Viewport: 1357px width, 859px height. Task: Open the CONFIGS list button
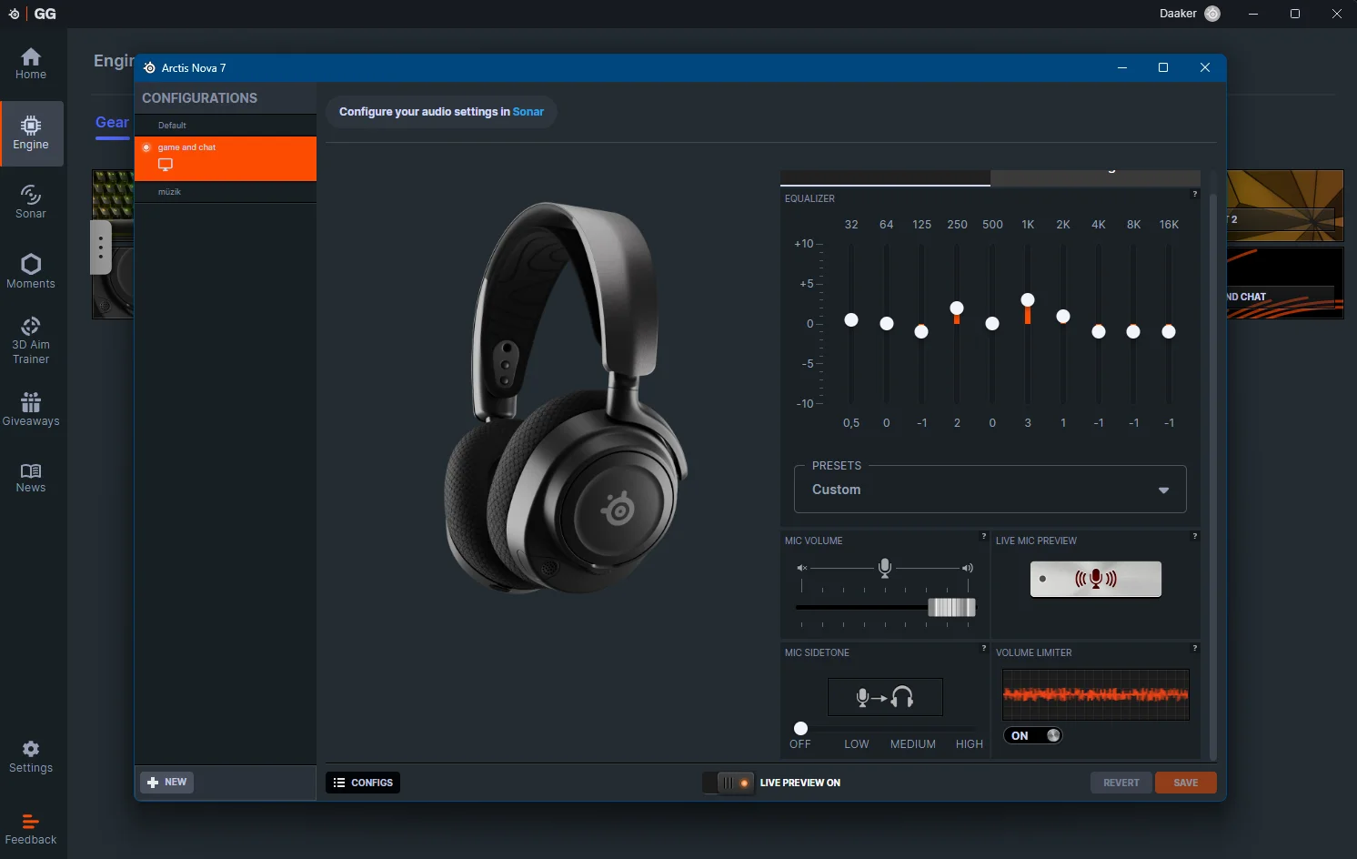[x=363, y=783]
